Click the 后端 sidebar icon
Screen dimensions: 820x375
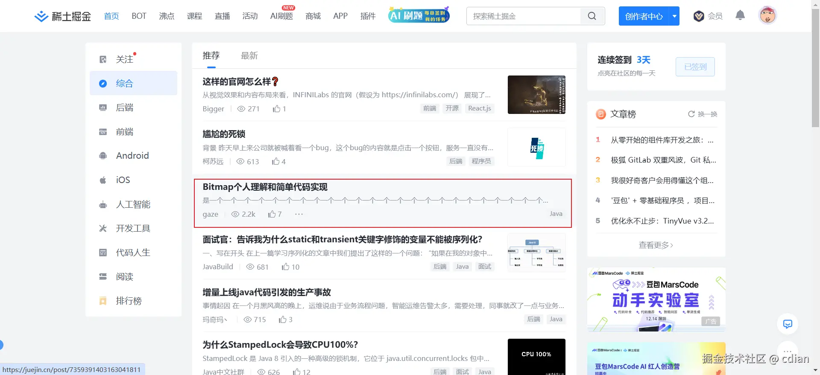click(103, 108)
